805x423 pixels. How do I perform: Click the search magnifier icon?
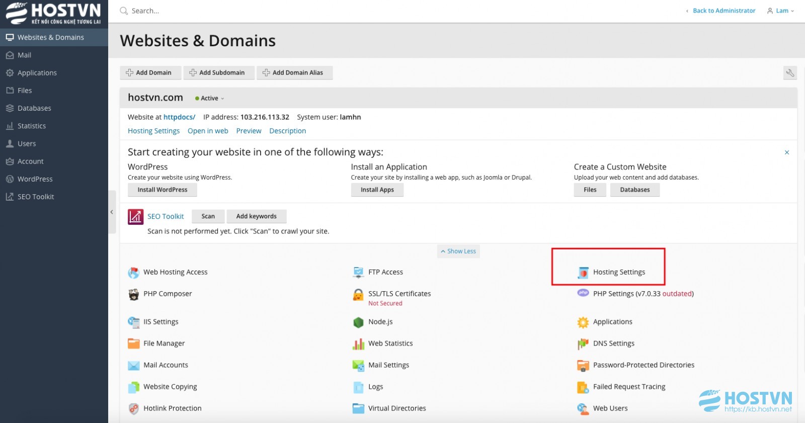click(124, 11)
